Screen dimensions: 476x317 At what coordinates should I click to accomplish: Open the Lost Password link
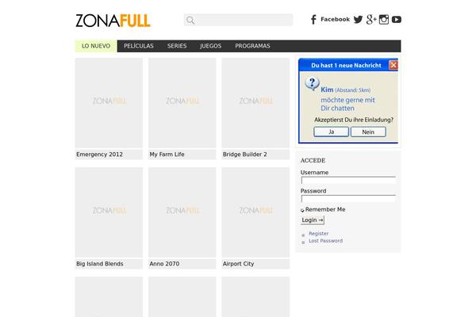pos(326,241)
